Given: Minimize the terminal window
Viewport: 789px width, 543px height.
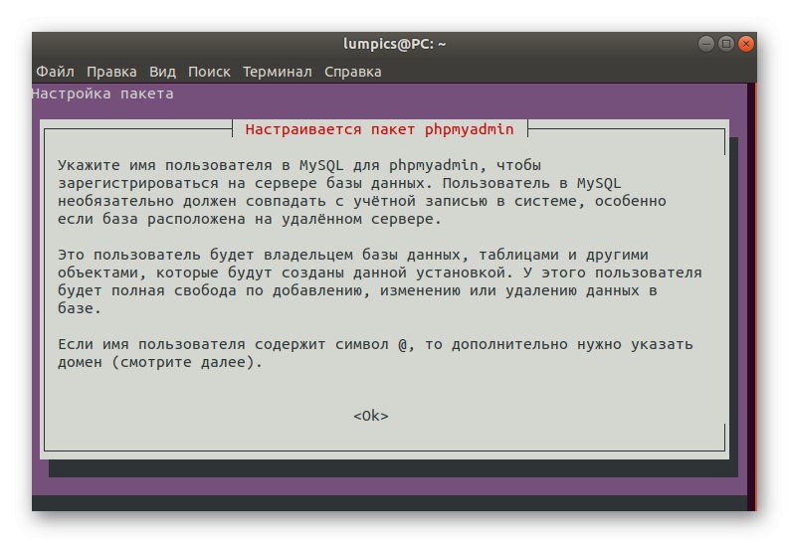Looking at the screenshot, I should pyautogui.click(x=706, y=44).
